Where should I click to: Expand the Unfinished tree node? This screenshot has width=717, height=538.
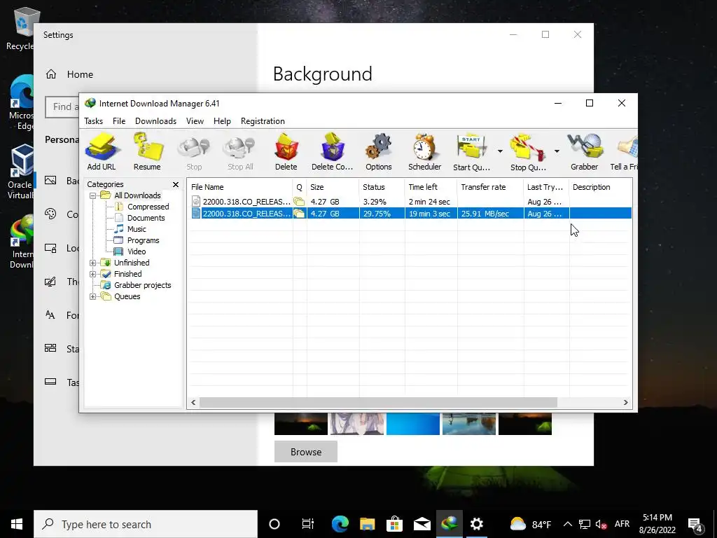[x=93, y=263]
